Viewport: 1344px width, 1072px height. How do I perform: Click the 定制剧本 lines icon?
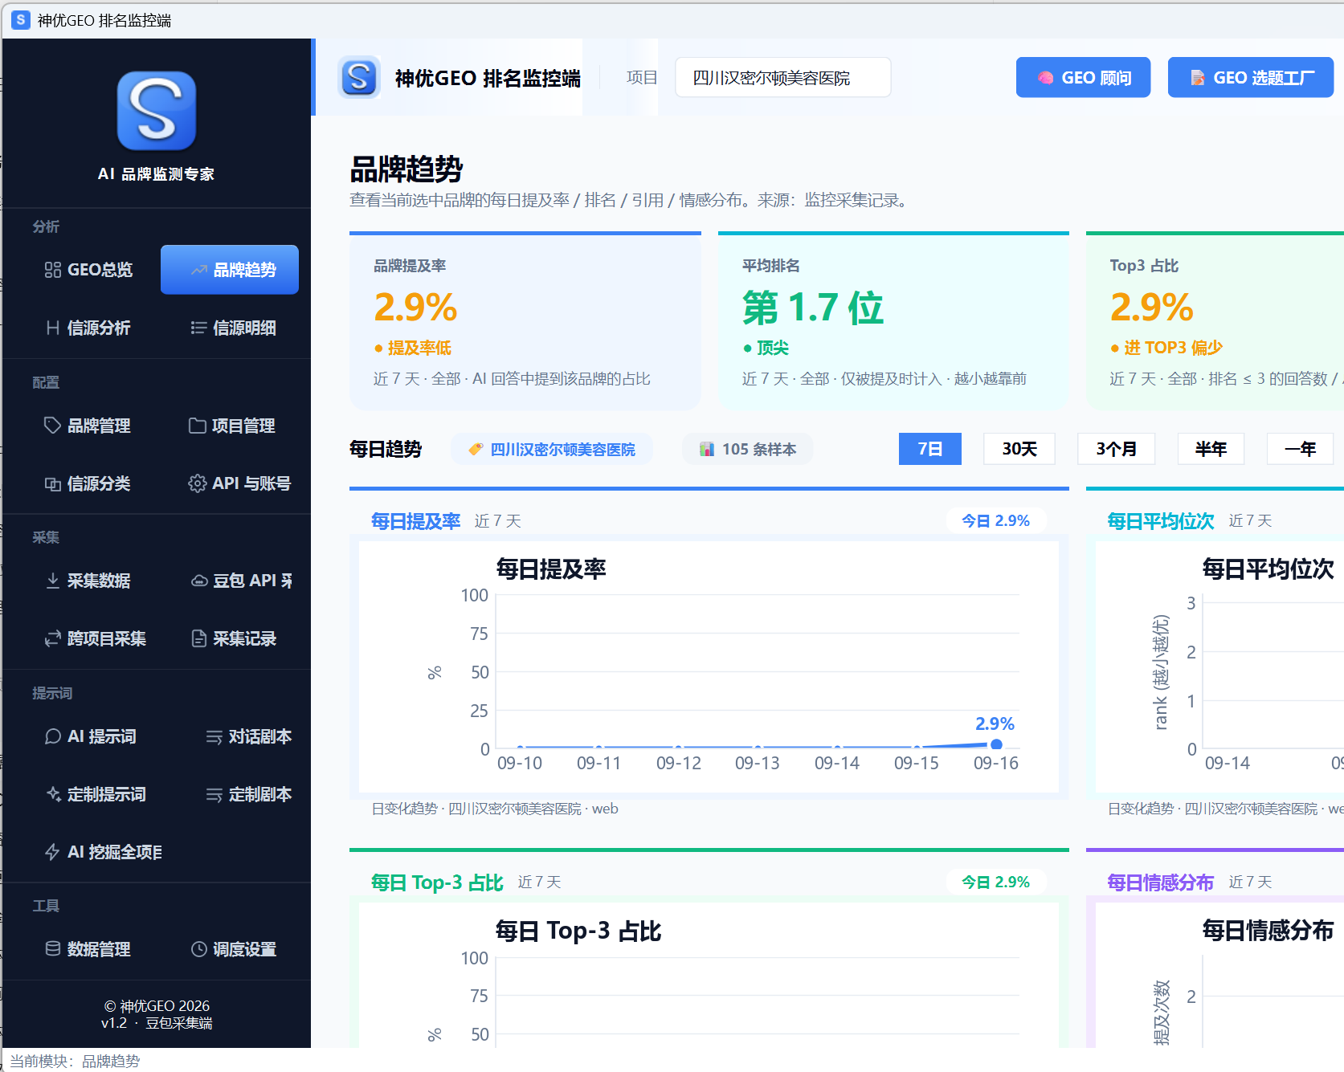click(214, 794)
